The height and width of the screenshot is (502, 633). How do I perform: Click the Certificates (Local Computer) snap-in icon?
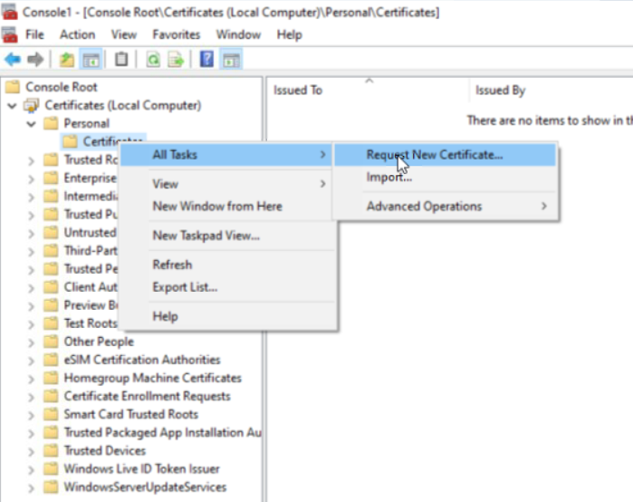[31, 105]
